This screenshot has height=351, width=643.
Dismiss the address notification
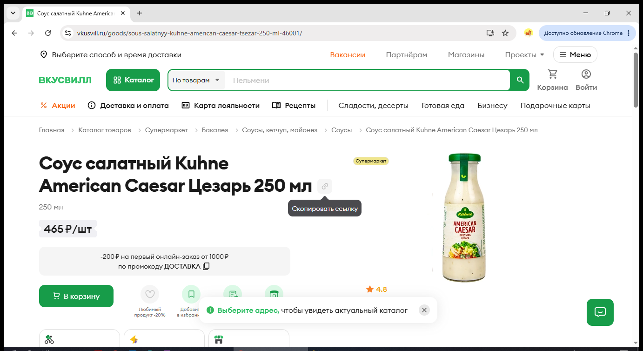coord(424,310)
